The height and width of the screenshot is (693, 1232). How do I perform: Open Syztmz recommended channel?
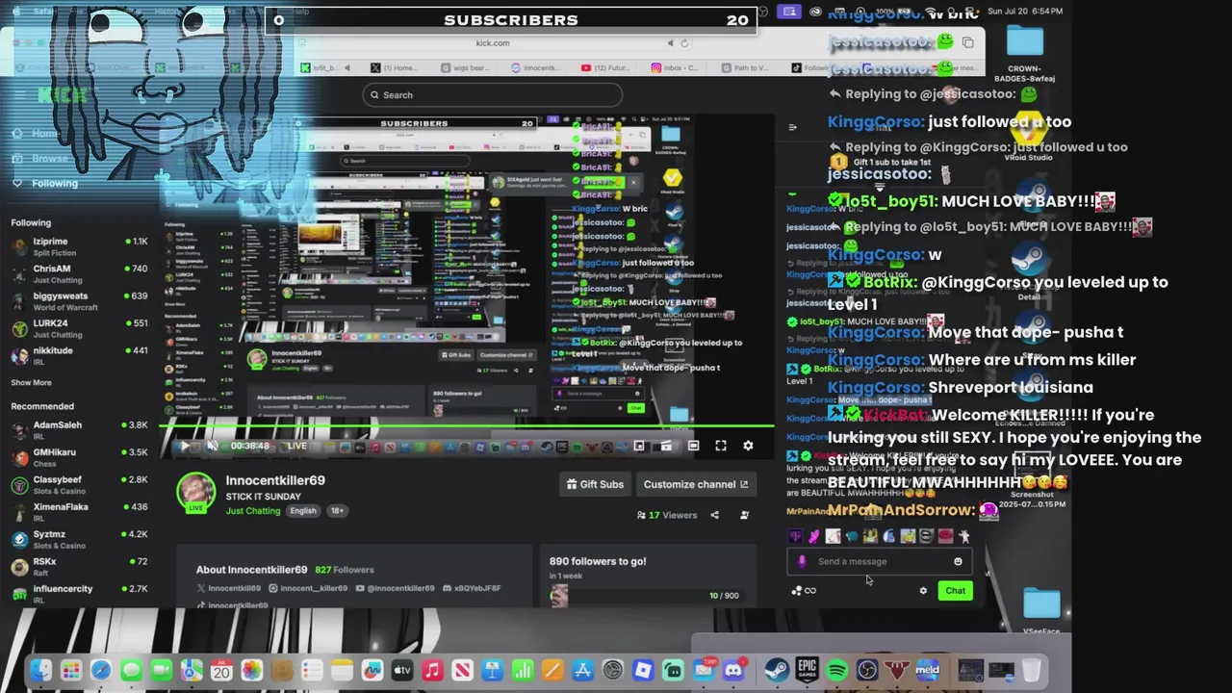(79, 539)
